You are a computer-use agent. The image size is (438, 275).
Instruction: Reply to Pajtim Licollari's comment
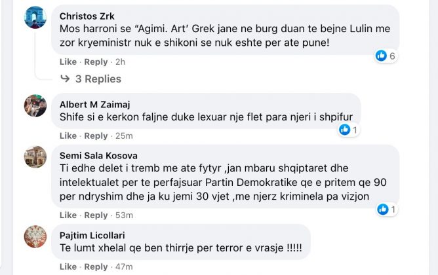click(x=96, y=266)
